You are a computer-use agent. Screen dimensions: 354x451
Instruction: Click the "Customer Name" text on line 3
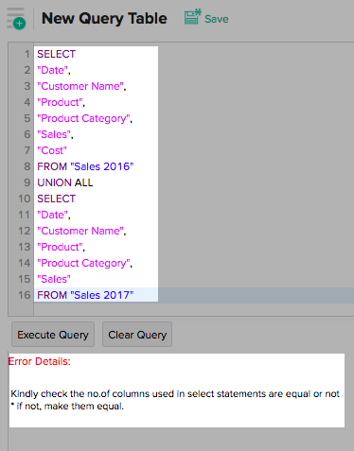[x=81, y=86]
